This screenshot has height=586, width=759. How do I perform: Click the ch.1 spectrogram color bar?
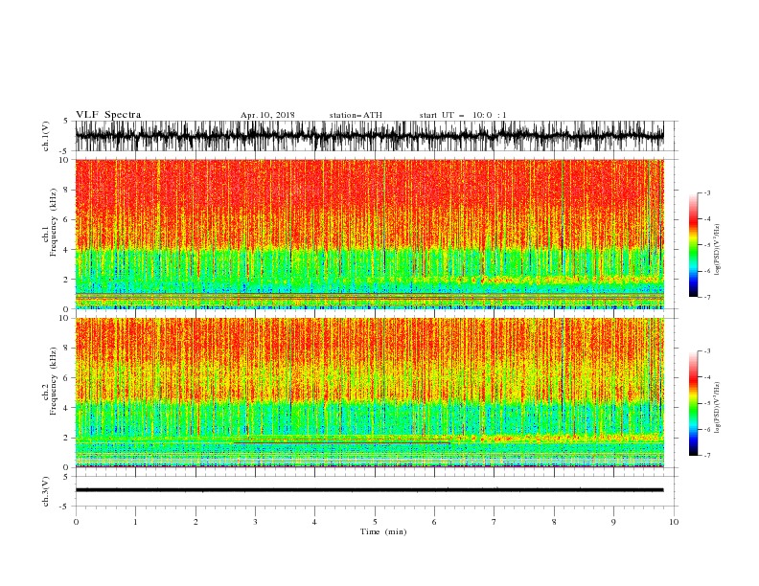point(693,244)
